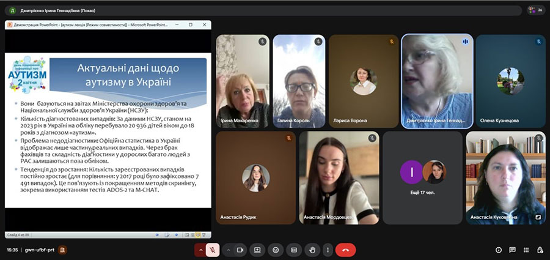Click the orange recording indicator badge
The width and height of the screenshot is (550, 260).
coord(62,250)
